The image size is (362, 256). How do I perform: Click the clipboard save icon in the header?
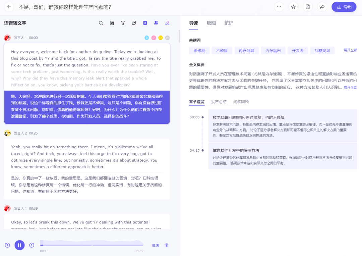(x=307, y=7)
